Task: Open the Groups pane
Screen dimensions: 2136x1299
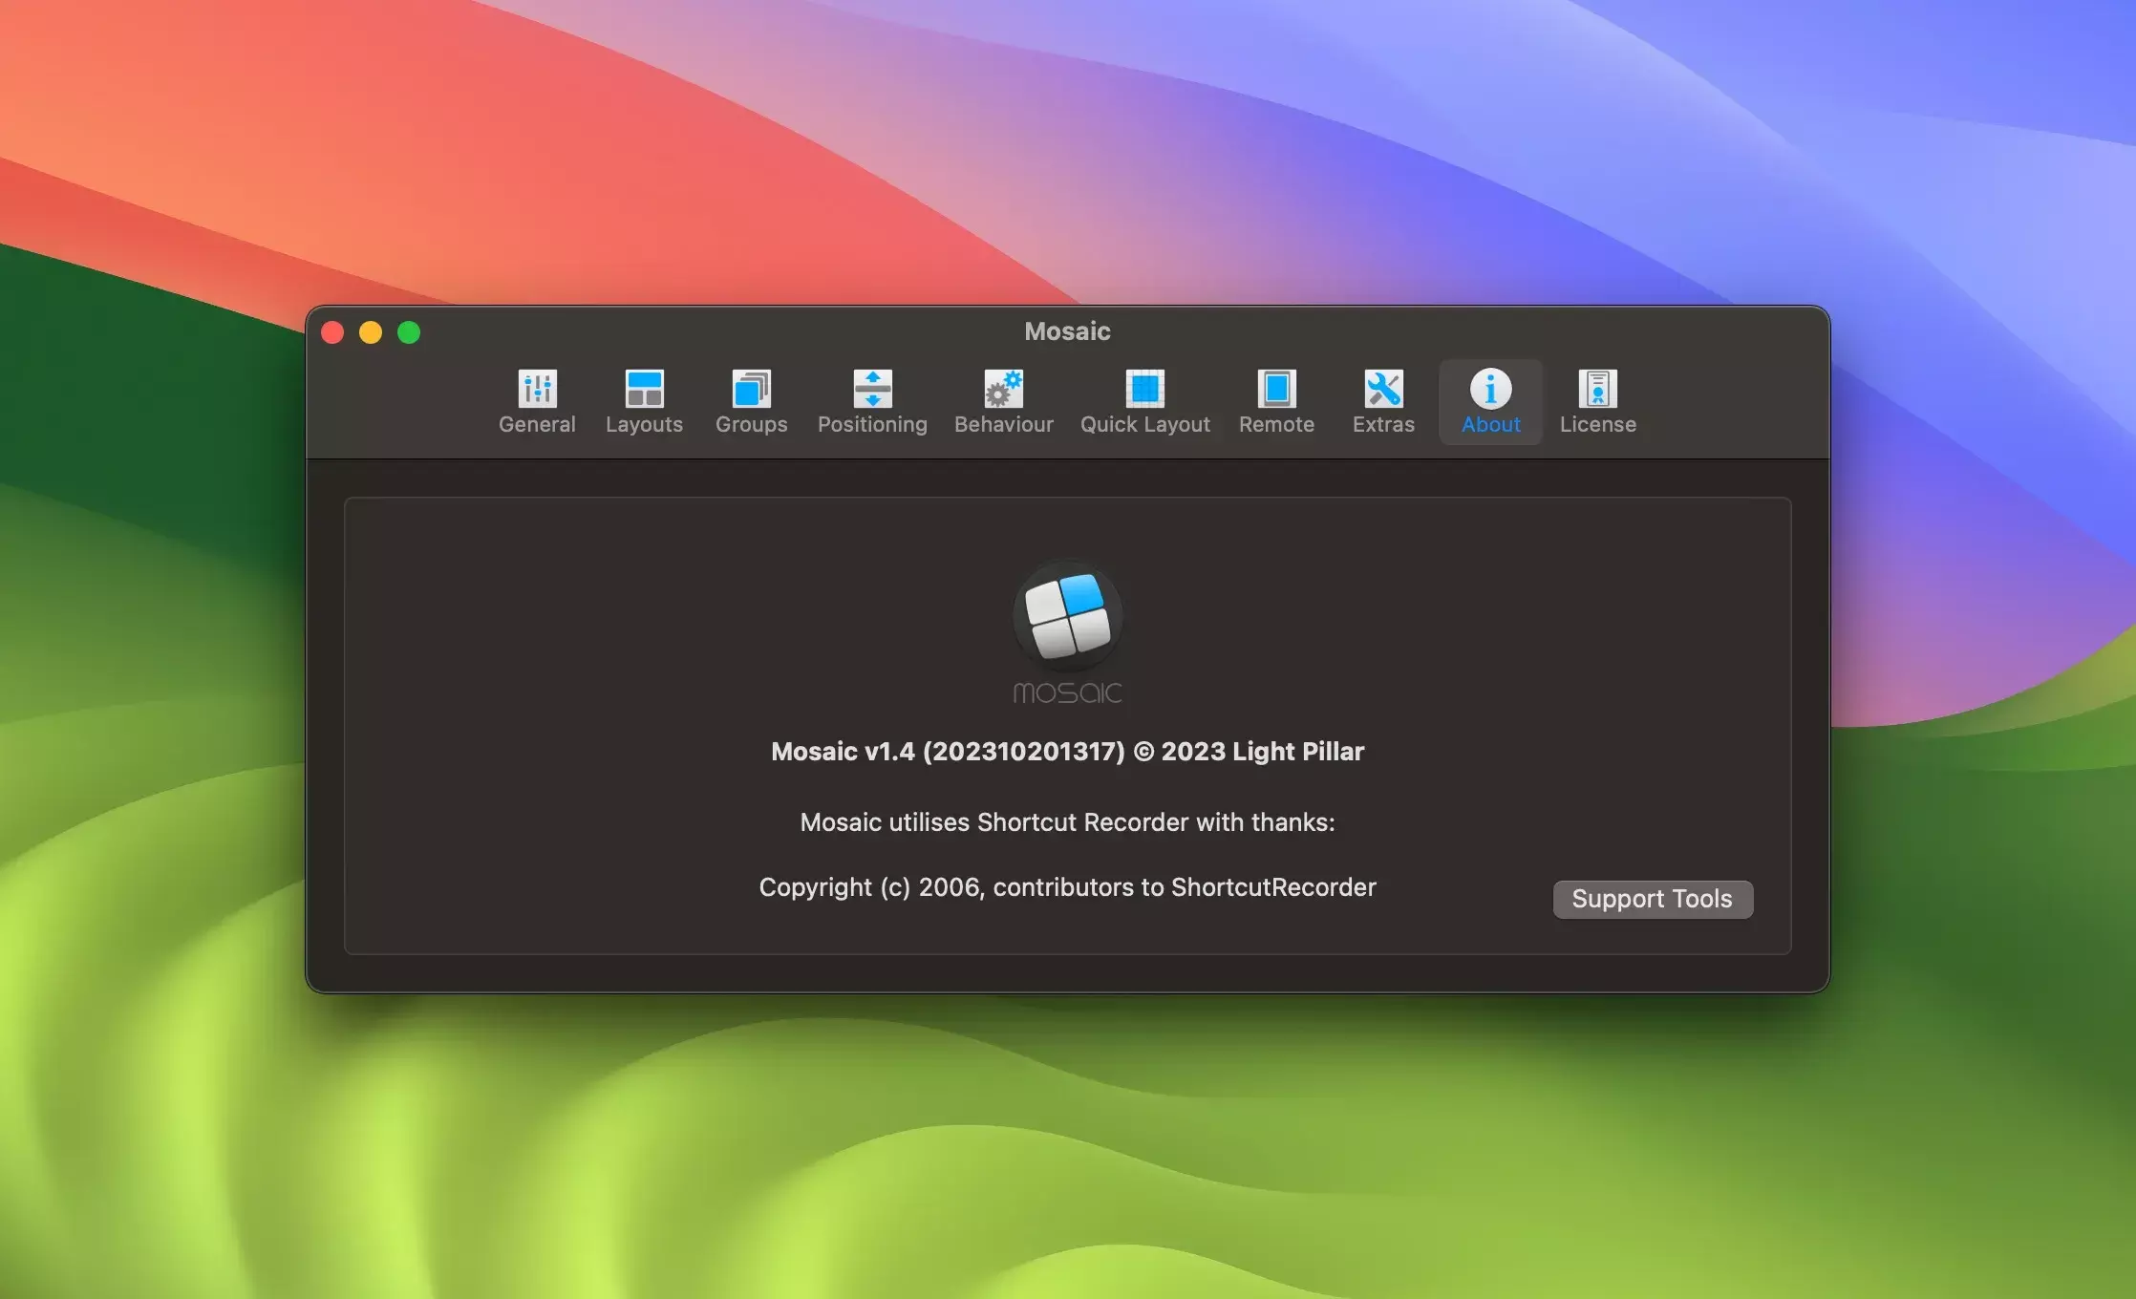Action: 752,402
